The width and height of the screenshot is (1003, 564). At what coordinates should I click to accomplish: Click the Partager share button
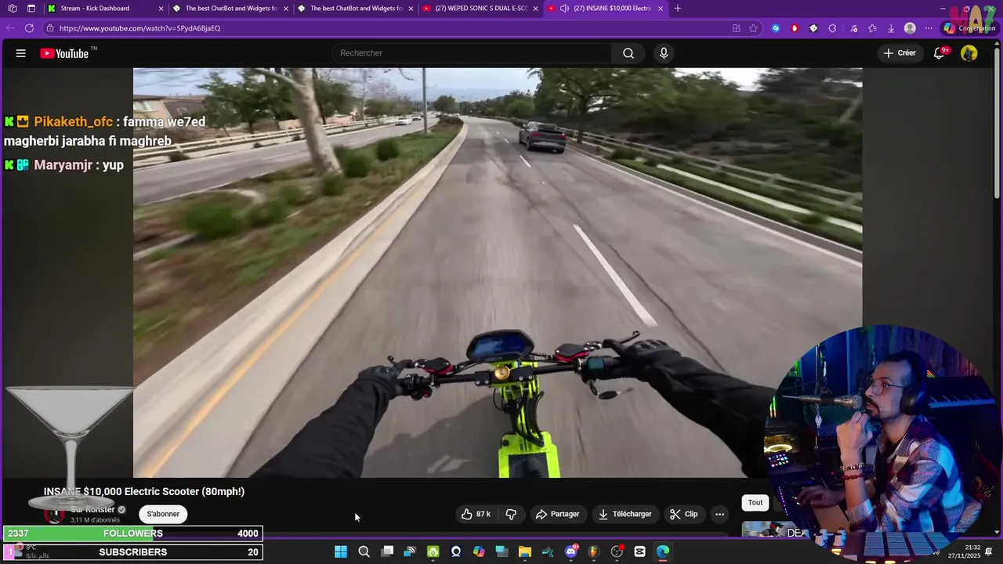(x=558, y=514)
